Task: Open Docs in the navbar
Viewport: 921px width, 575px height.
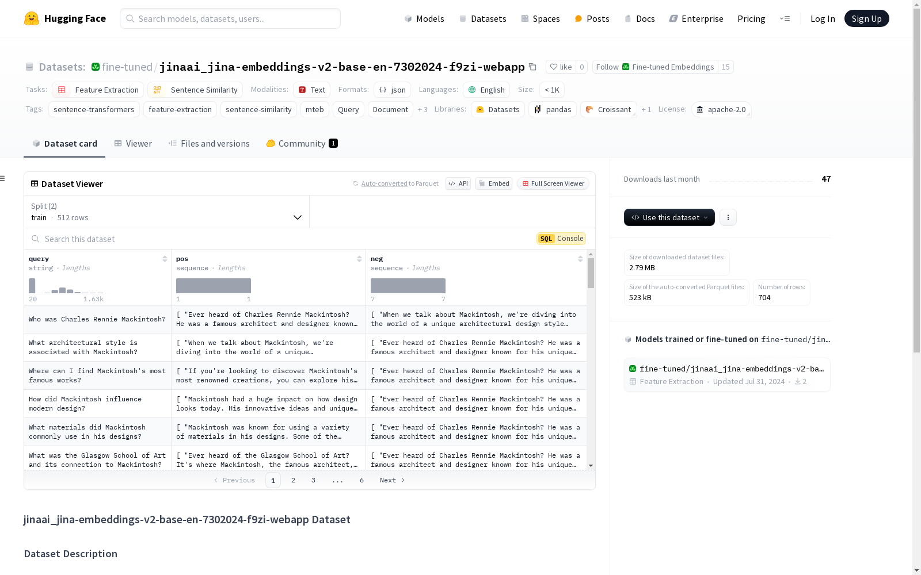Action: pyautogui.click(x=640, y=18)
